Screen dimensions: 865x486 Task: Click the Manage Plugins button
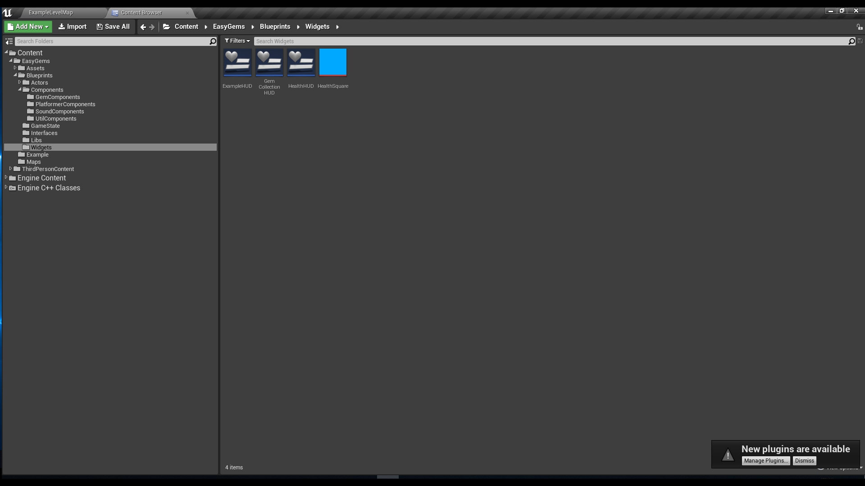(765, 460)
